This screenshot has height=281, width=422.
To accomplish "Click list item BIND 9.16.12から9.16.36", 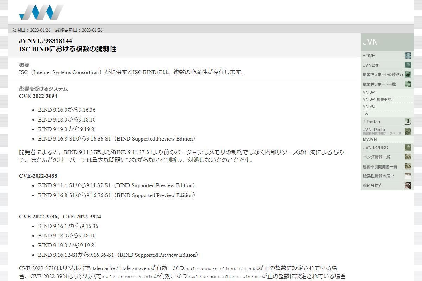I will 68,226.
